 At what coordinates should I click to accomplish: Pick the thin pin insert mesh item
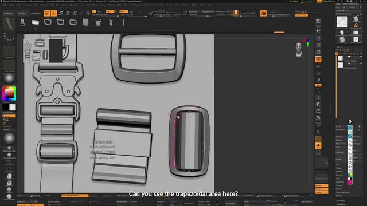(x=123, y=22)
